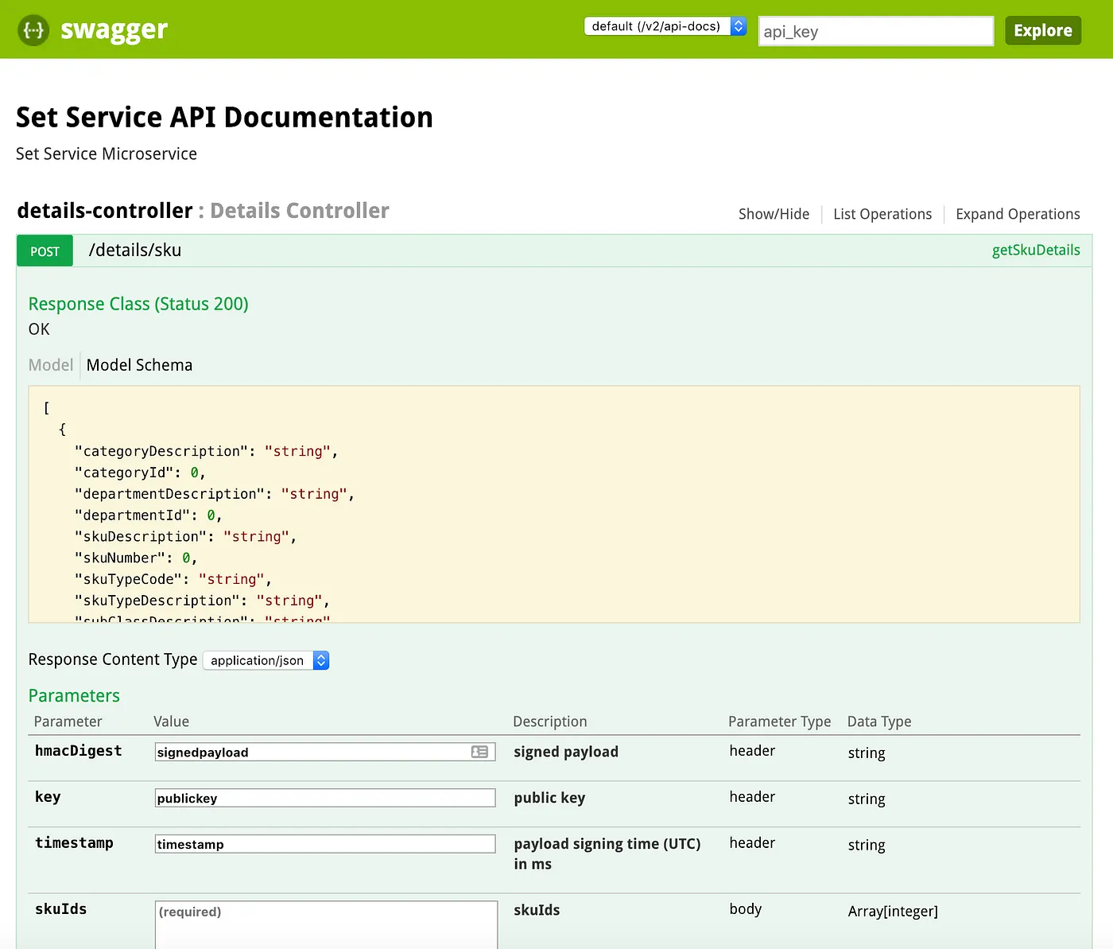The height and width of the screenshot is (949, 1113).
Task: Click the POST method badge
Action: (44, 250)
